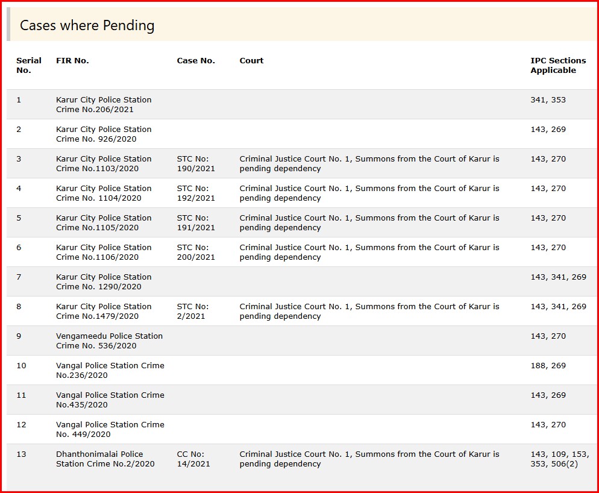This screenshot has height=493, width=599.
Task: Select the 'Serial No.' column header
Action: coord(29,65)
